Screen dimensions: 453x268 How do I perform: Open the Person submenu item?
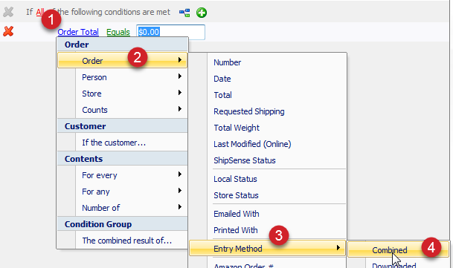coord(123,77)
